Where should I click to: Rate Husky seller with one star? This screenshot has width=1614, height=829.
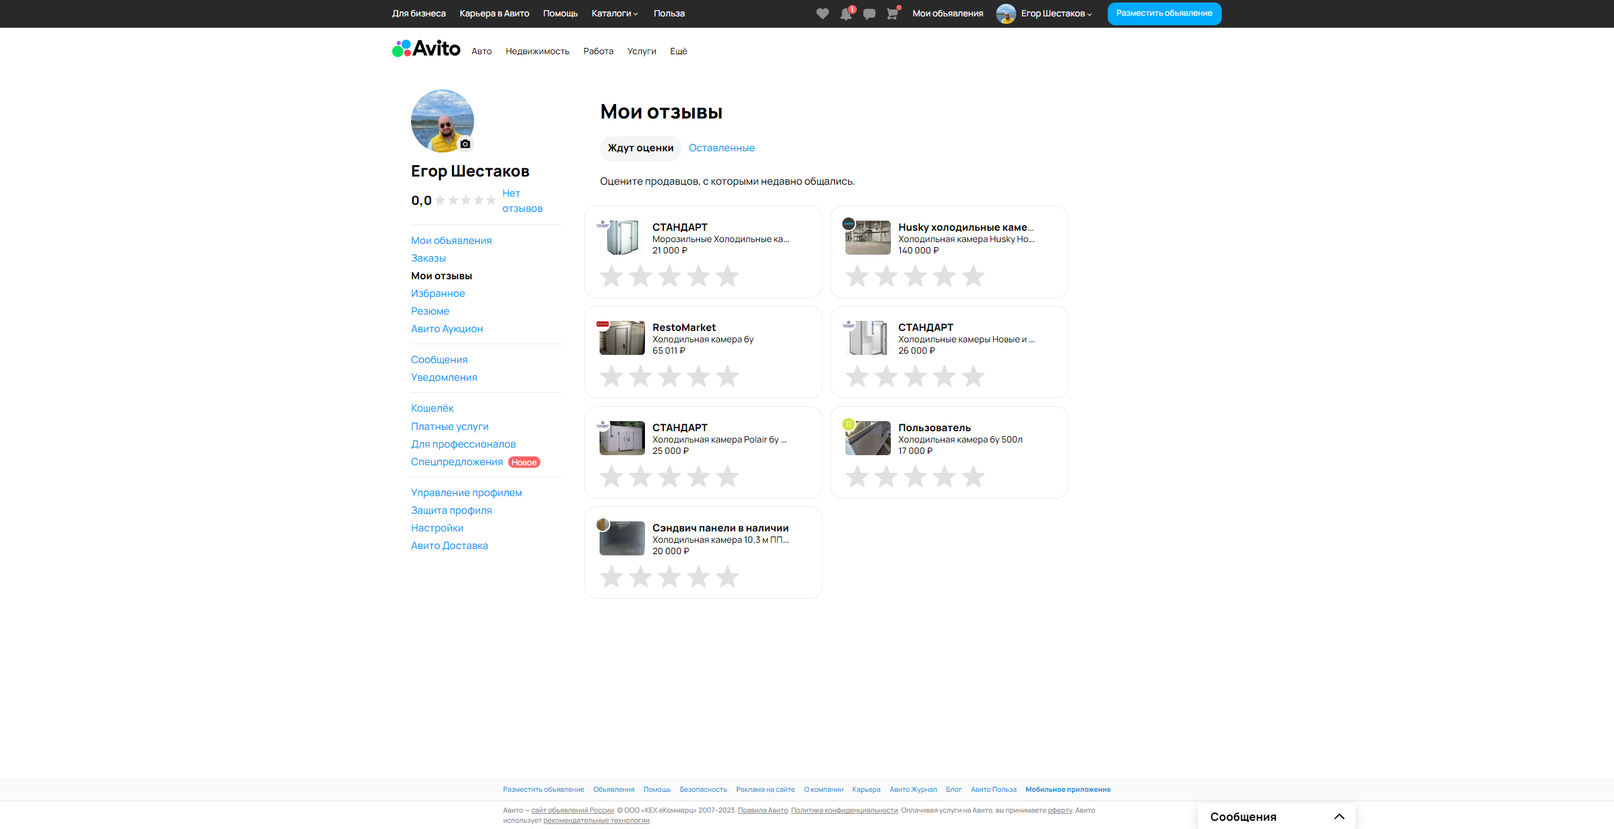click(x=857, y=276)
